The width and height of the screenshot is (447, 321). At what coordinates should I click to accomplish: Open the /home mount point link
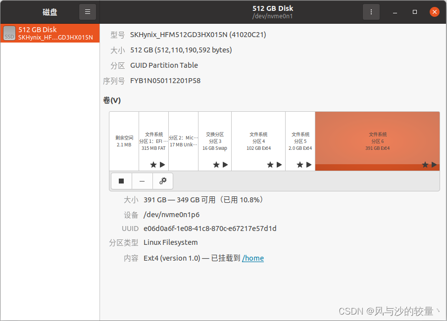tap(253, 258)
